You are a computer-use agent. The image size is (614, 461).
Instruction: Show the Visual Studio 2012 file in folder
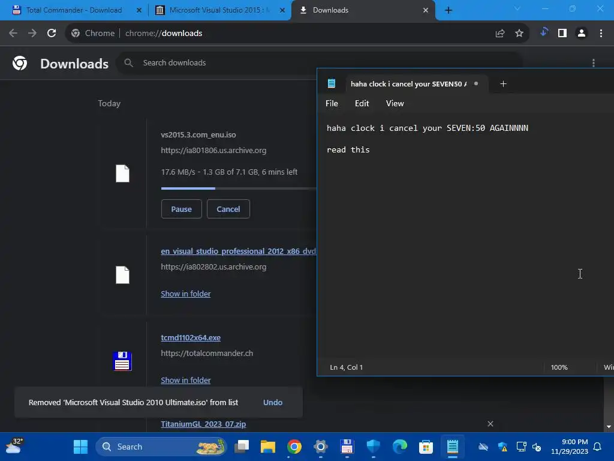point(186,294)
